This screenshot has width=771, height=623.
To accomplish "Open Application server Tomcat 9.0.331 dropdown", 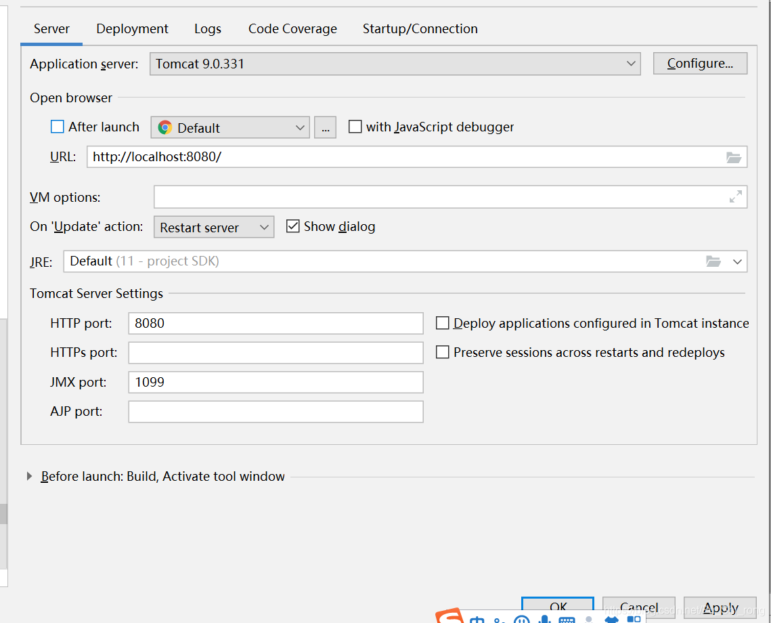I will coord(395,64).
